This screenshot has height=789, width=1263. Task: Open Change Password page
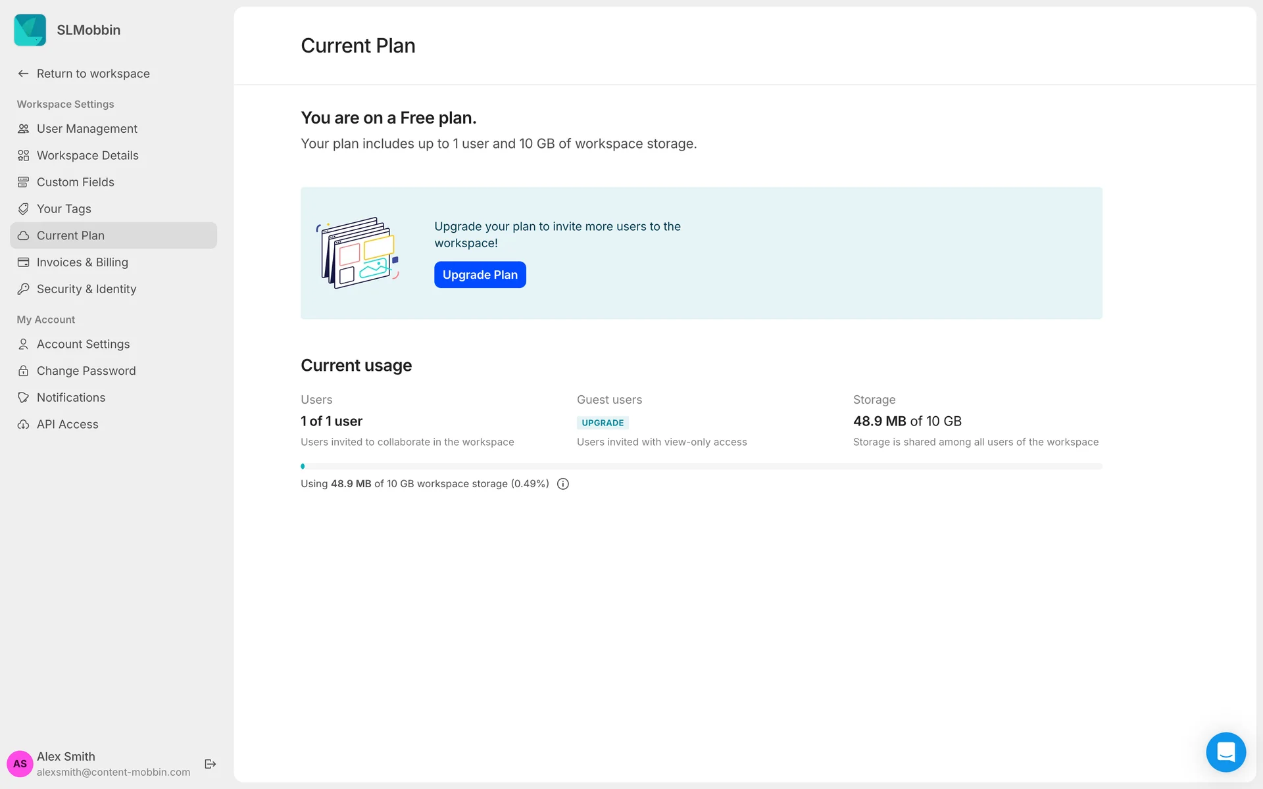click(x=86, y=371)
